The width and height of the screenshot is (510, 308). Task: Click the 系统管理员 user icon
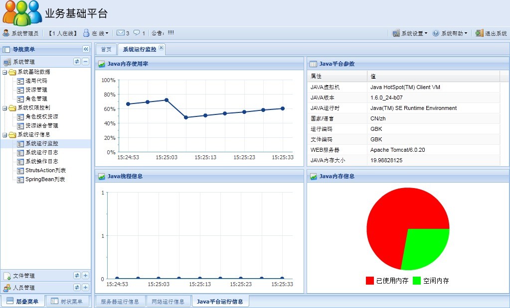tap(6, 33)
